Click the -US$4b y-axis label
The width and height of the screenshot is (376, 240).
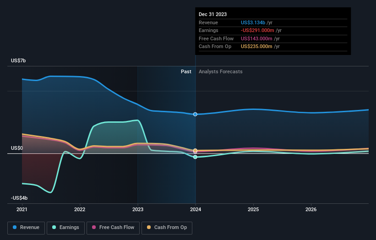tap(19, 198)
